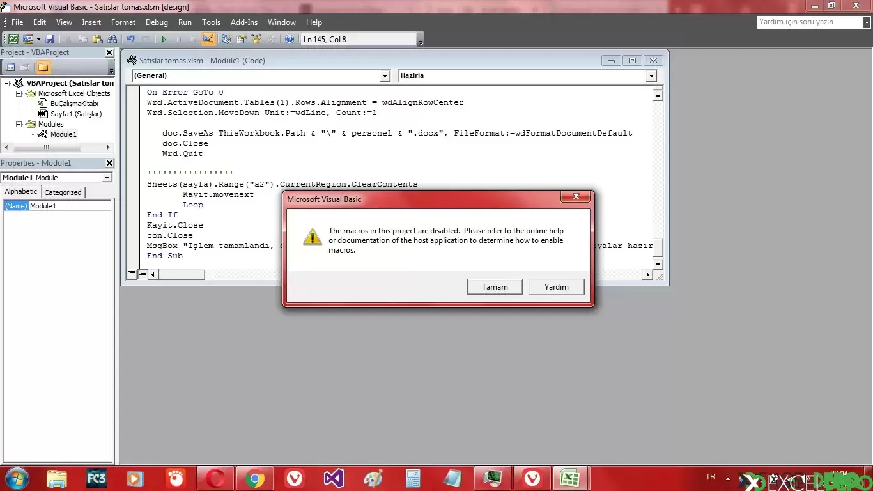The height and width of the screenshot is (491, 873).
Task: Open Properties Window via its toolbar icon
Action: (x=241, y=39)
